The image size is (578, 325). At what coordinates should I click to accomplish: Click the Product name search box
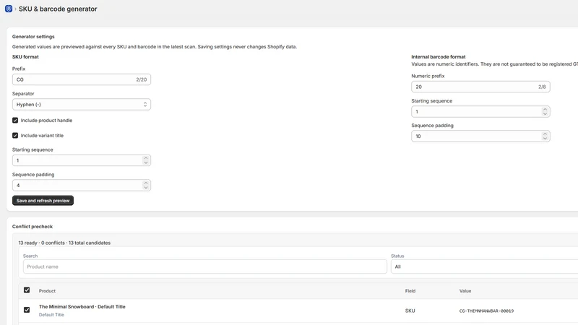[x=205, y=266]
